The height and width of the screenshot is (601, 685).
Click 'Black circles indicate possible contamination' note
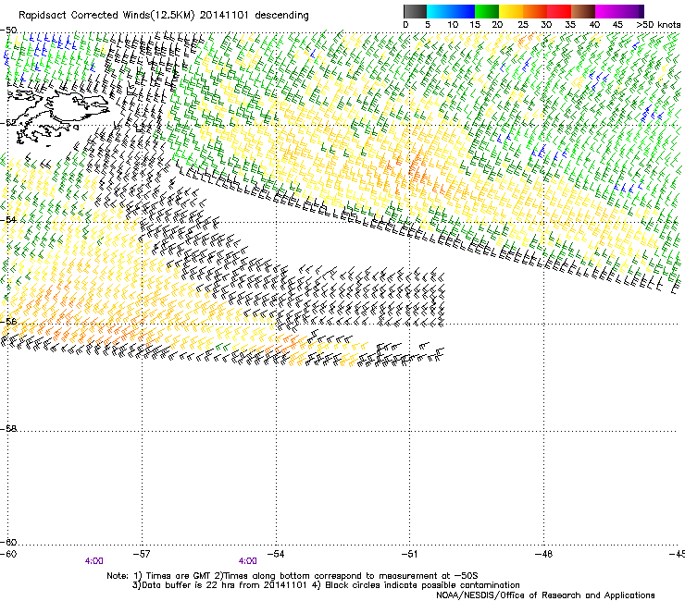(x=422, y=585)
